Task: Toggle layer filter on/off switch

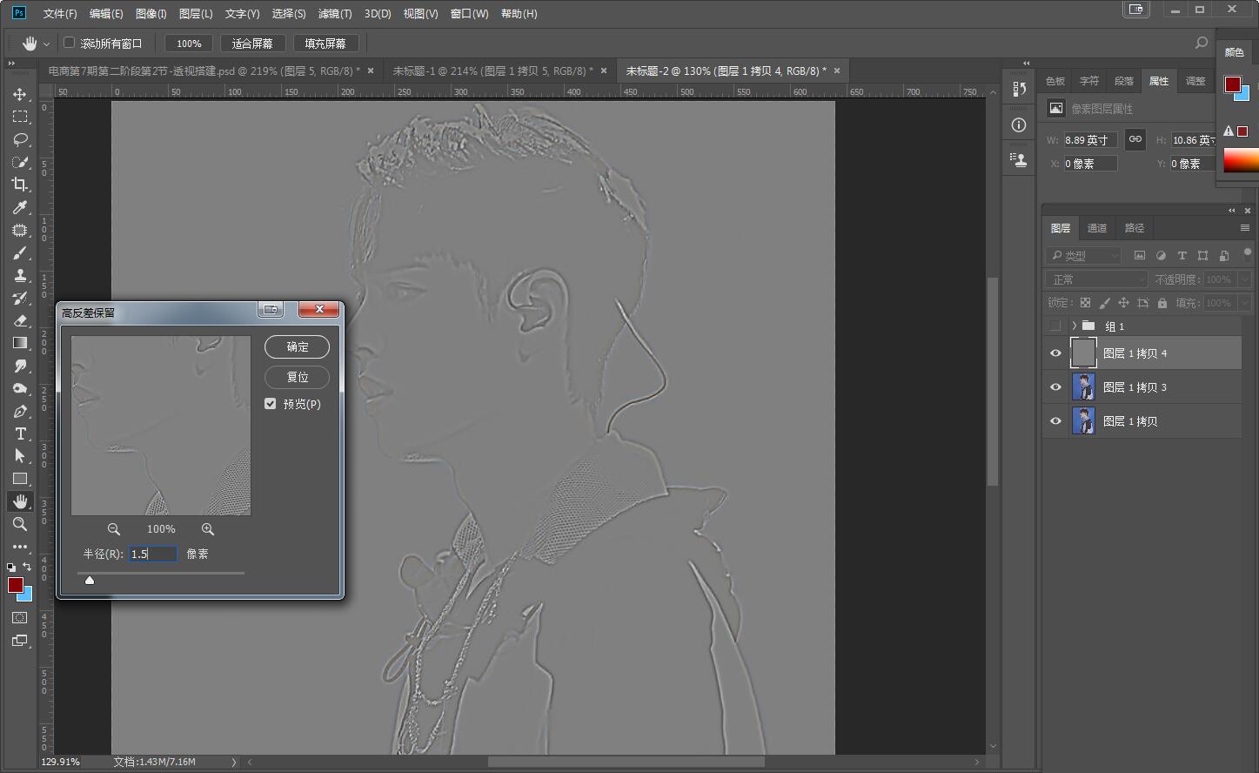Action: pos(1247,254)
